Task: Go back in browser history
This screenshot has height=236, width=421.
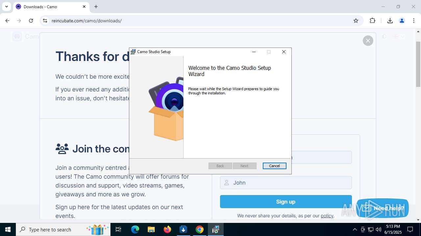Action: pos(7,21)
